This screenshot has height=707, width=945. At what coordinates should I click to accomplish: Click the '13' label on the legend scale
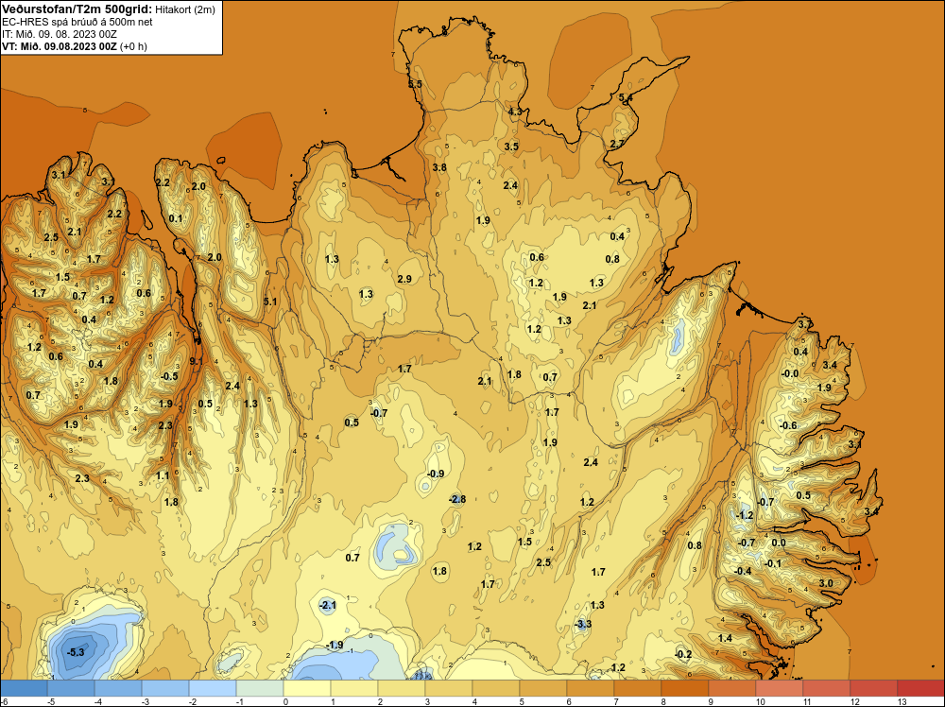click(902, 701)
